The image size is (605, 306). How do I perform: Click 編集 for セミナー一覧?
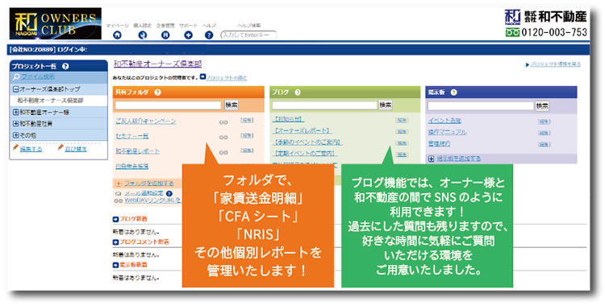[247, 135]
